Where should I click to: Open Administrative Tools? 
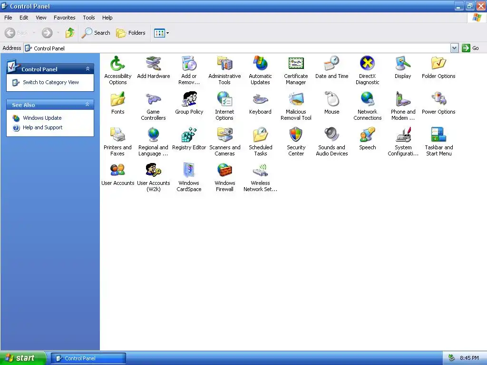(x=224, y=70)
